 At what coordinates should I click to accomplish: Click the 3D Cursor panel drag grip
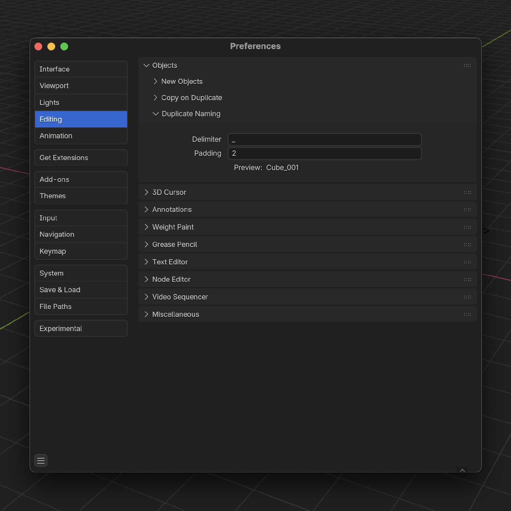tap(467, 192)
